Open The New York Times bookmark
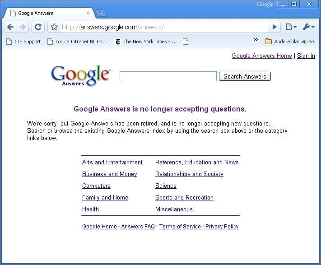The image size is (321, 265). [145, 42]
